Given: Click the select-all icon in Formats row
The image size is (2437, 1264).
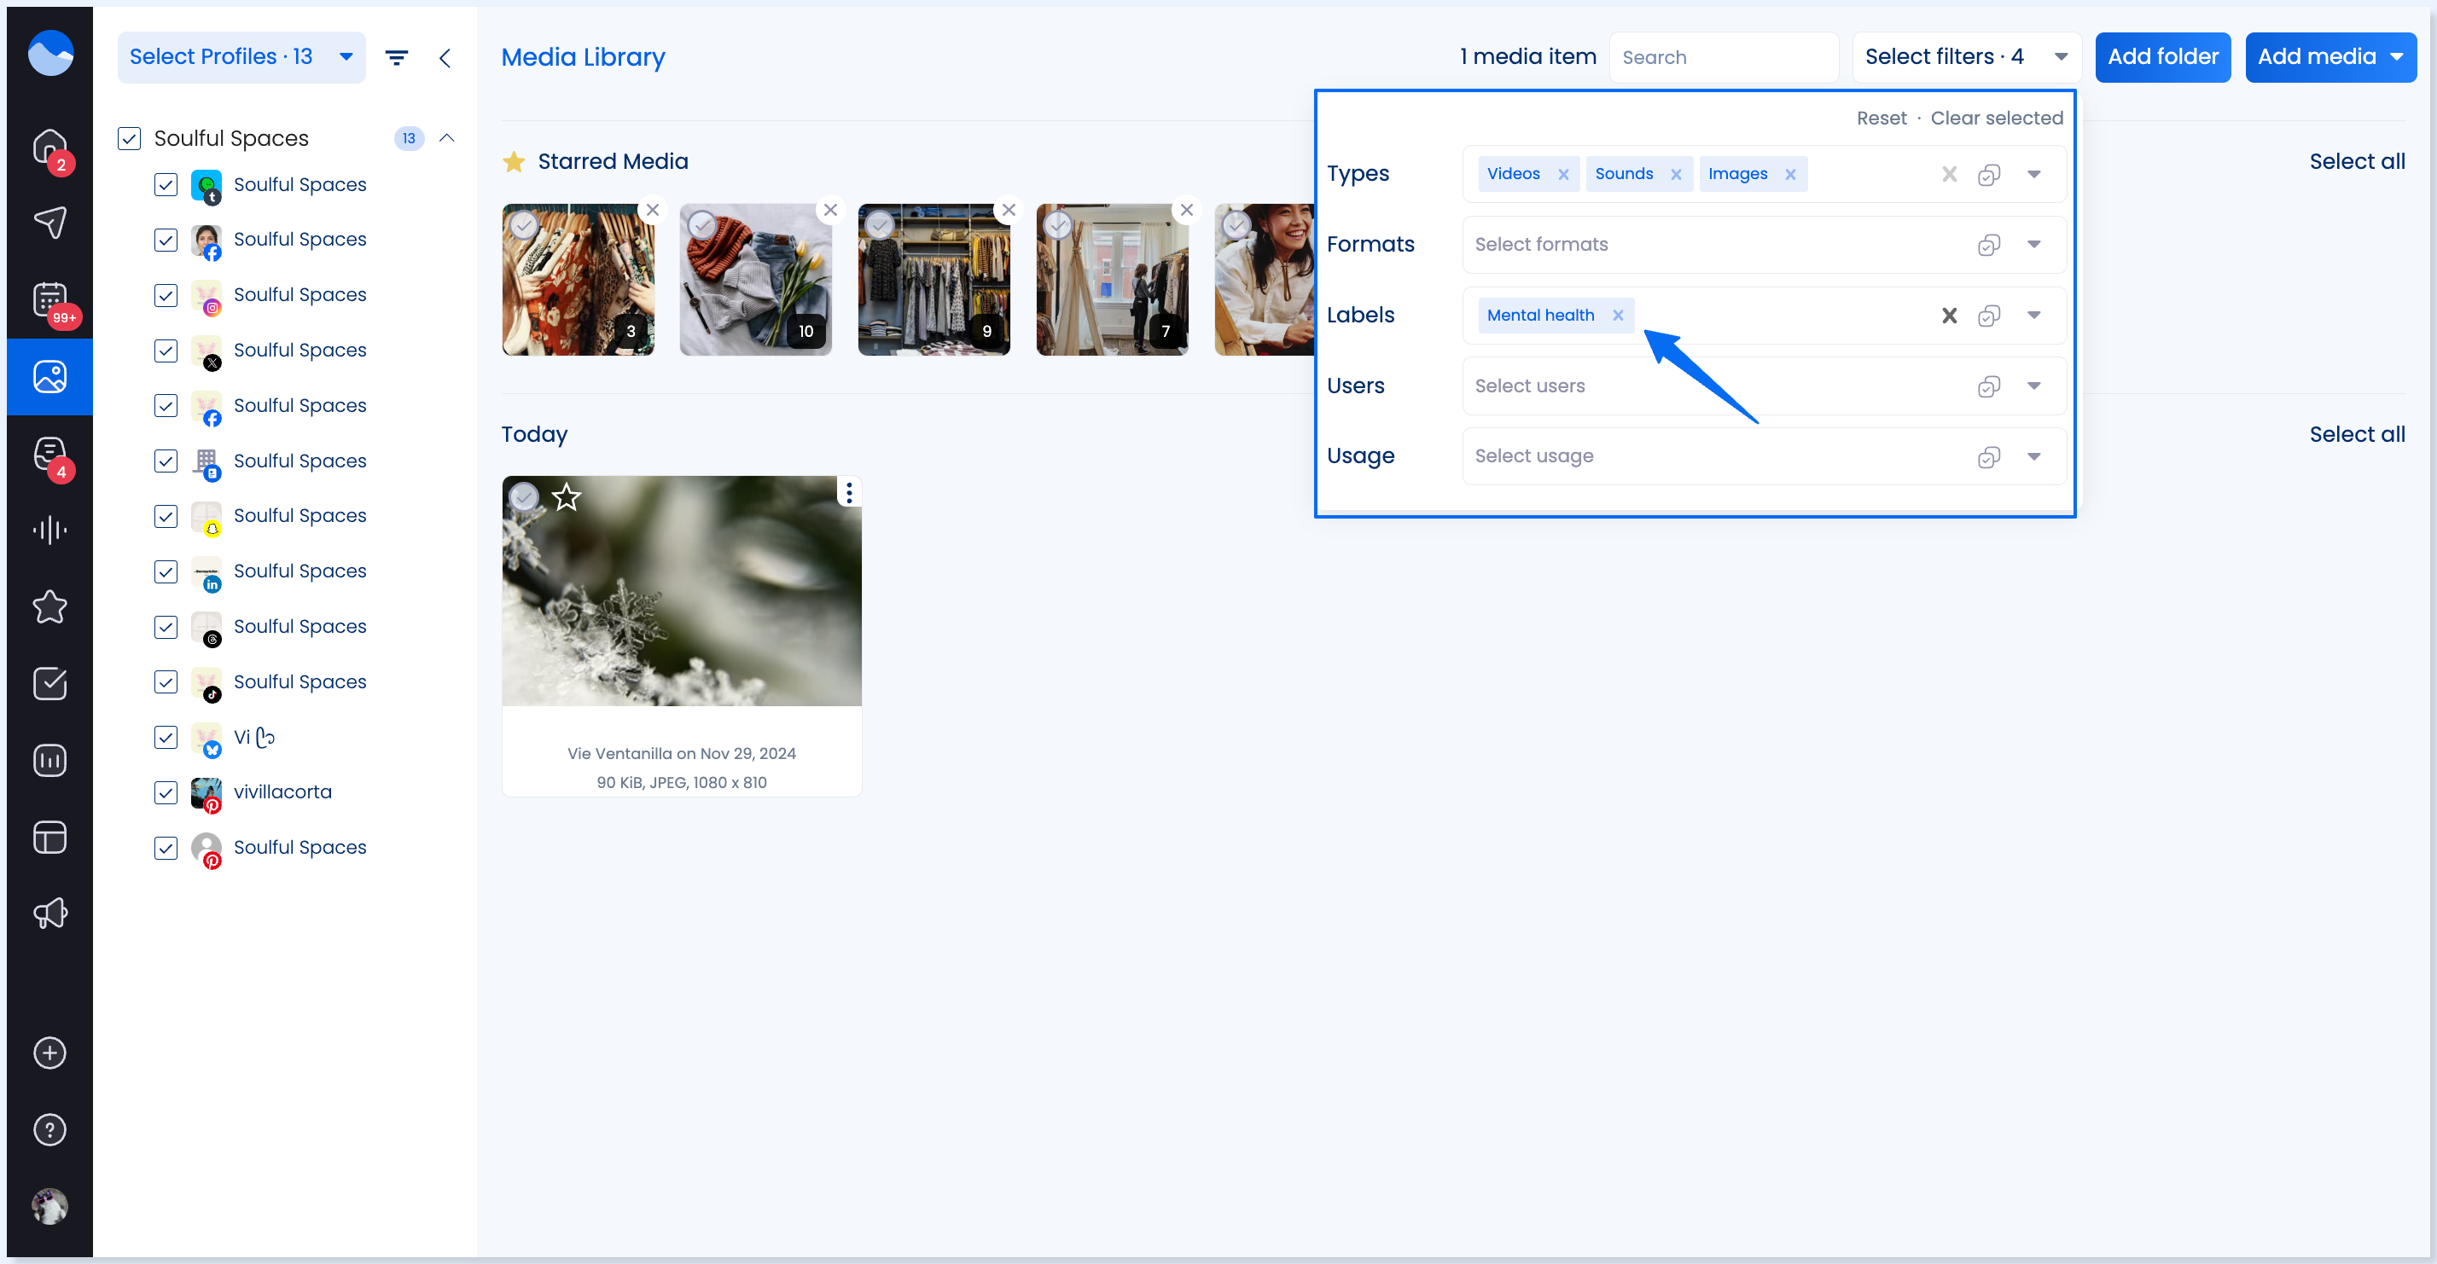Looking at the screenshot, I should [x=1988, y=245].
